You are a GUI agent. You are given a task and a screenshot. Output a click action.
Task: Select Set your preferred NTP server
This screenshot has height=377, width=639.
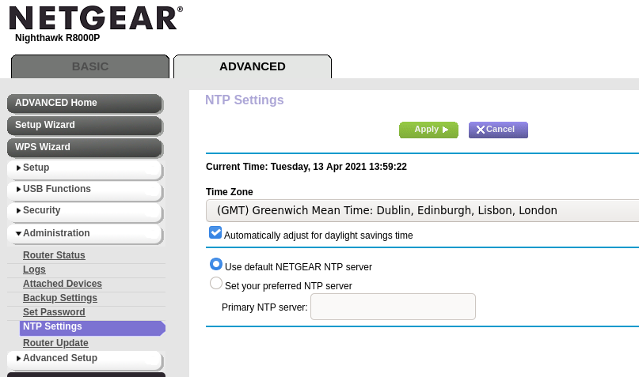[x=216, y=283]
